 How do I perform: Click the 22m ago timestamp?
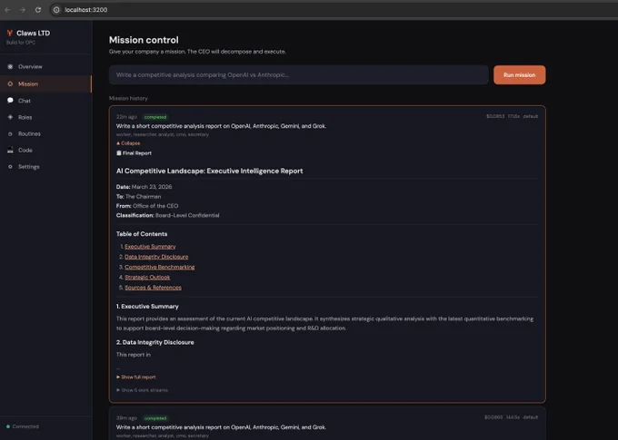[x=126, y=117]
